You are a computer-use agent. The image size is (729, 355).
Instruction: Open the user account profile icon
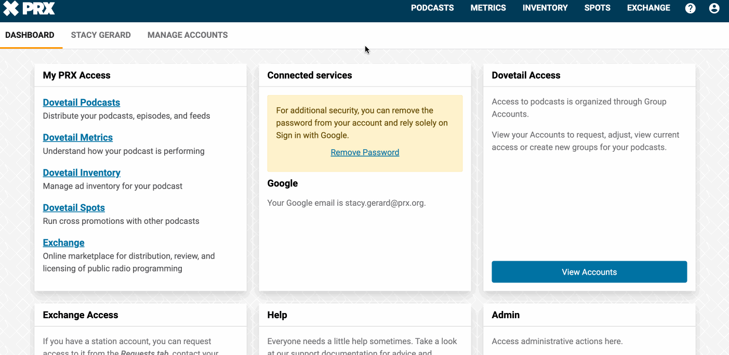(714, 8)
